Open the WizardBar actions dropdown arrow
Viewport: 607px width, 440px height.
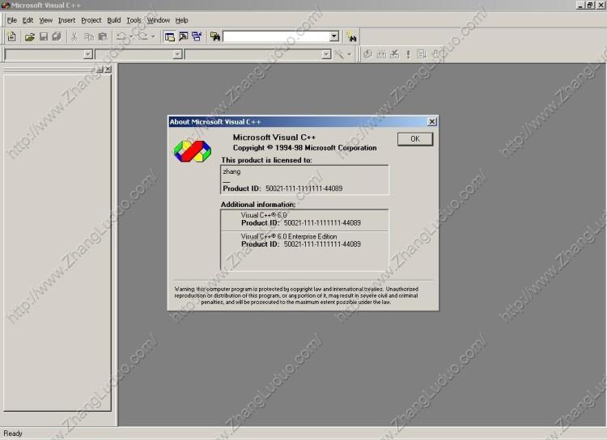349,54
